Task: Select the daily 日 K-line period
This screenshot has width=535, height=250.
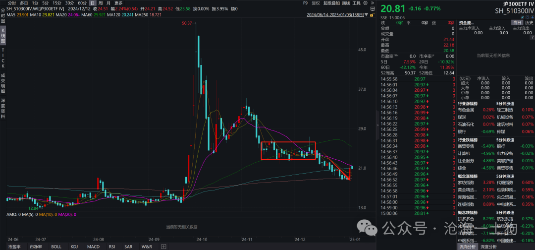Action: pos(93,3)
